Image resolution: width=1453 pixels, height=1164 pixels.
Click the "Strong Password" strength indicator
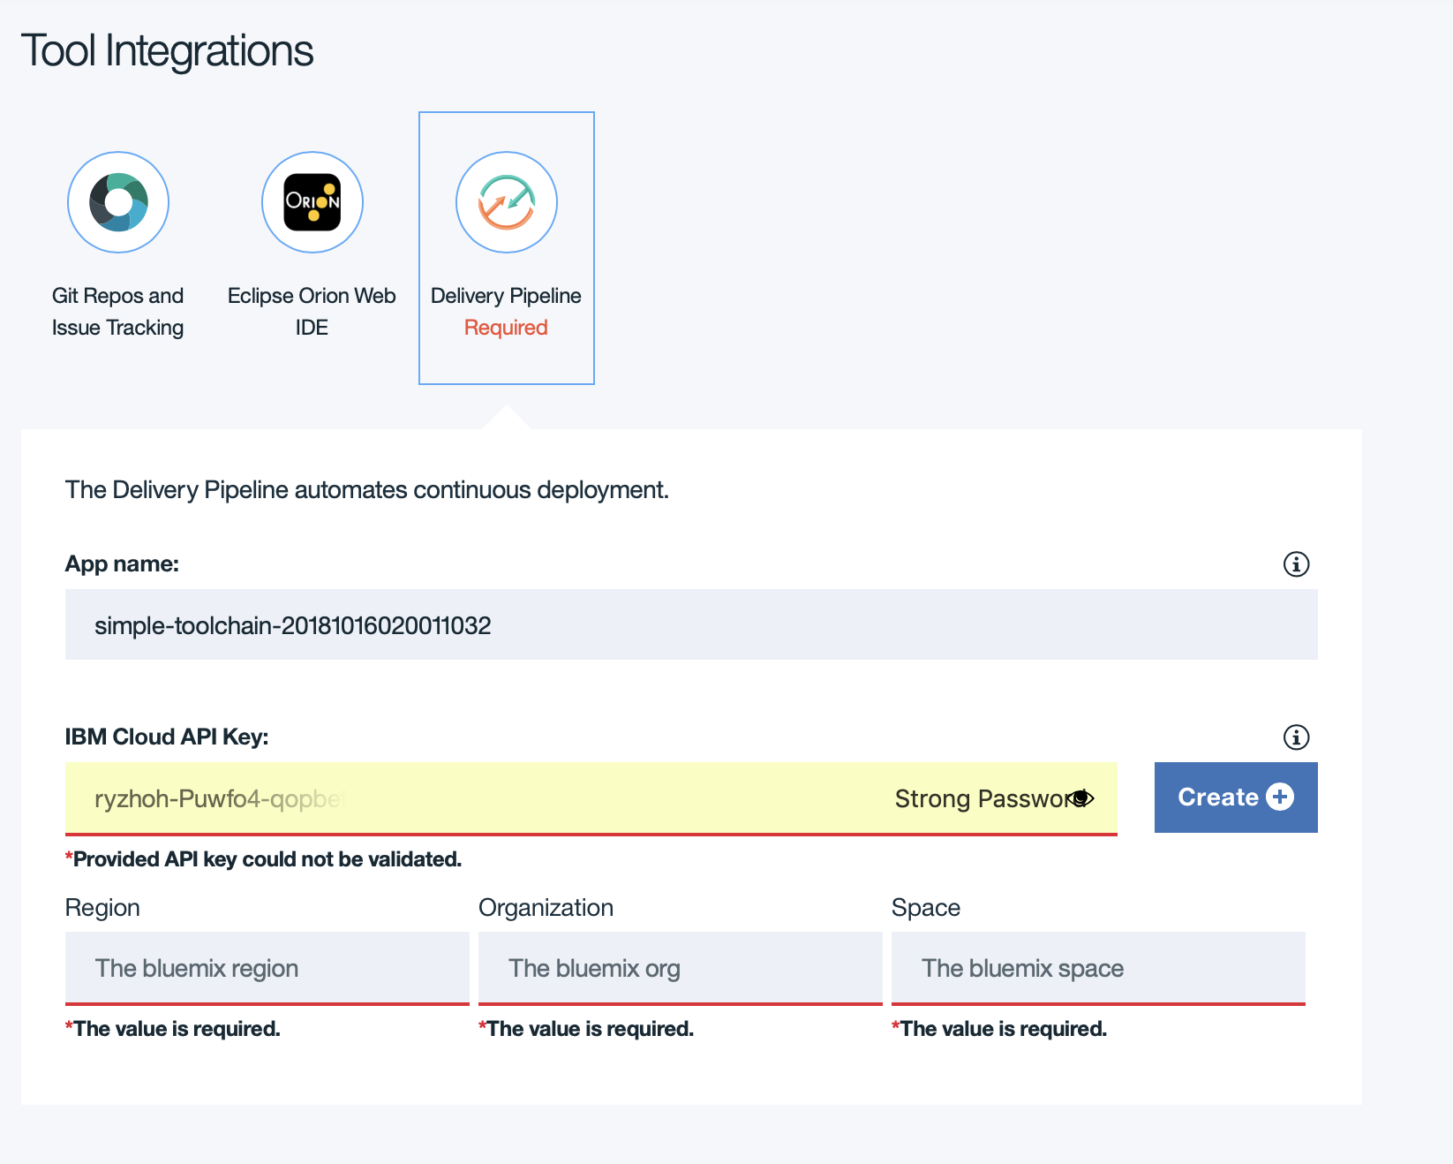pos(978,798)
